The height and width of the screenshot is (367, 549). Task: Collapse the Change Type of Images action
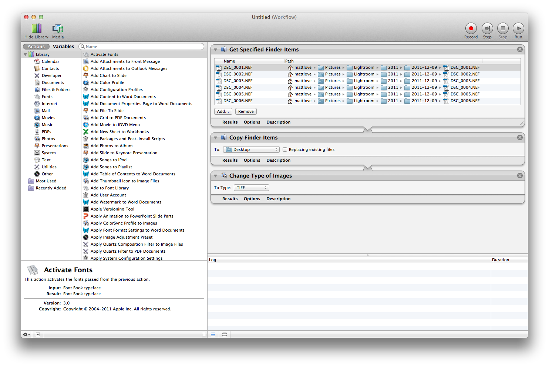click(x=215, y=176)
